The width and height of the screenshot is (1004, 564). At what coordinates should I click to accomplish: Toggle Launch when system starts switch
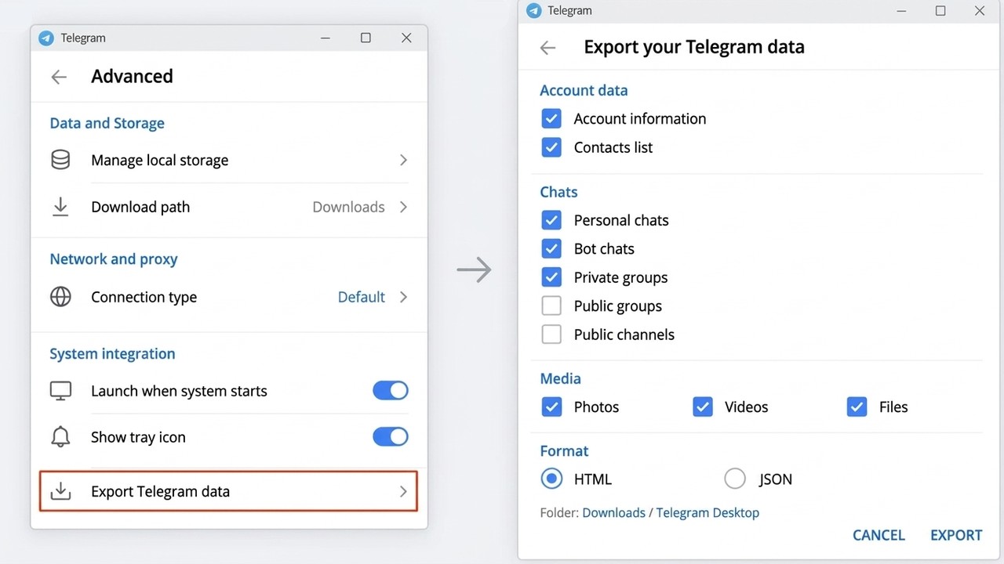coord(391,390)
